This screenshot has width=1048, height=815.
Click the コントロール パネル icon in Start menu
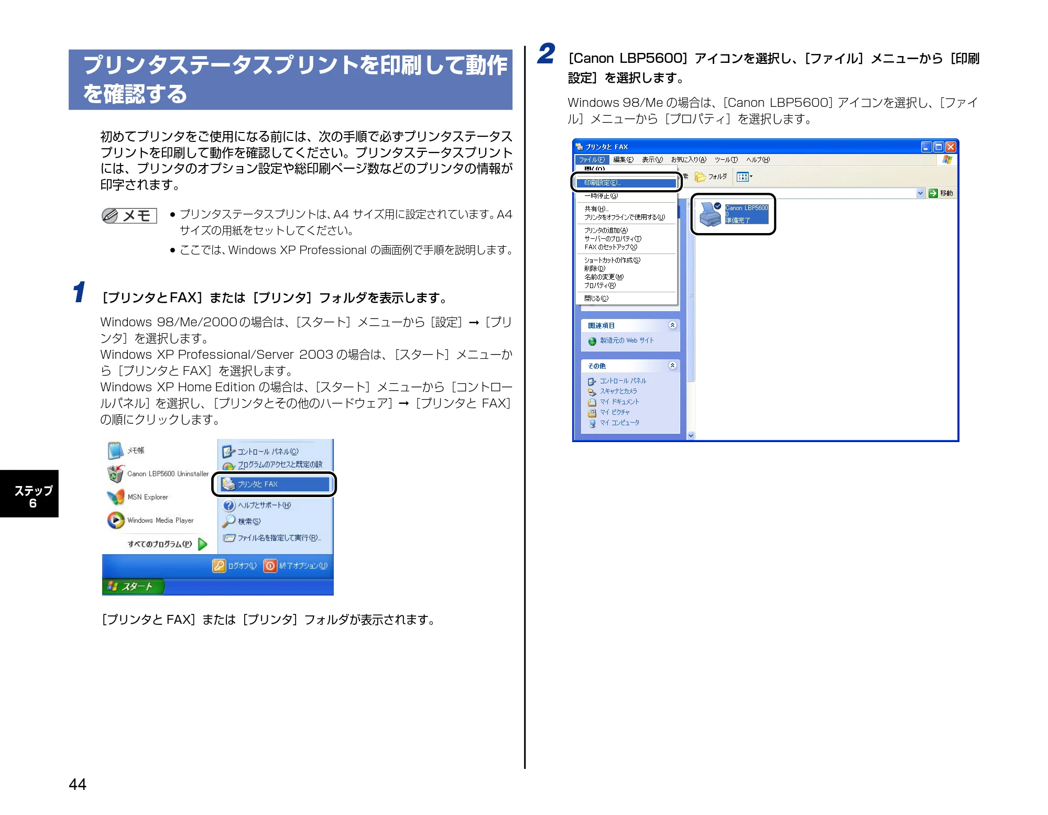(x=228, y=451)
